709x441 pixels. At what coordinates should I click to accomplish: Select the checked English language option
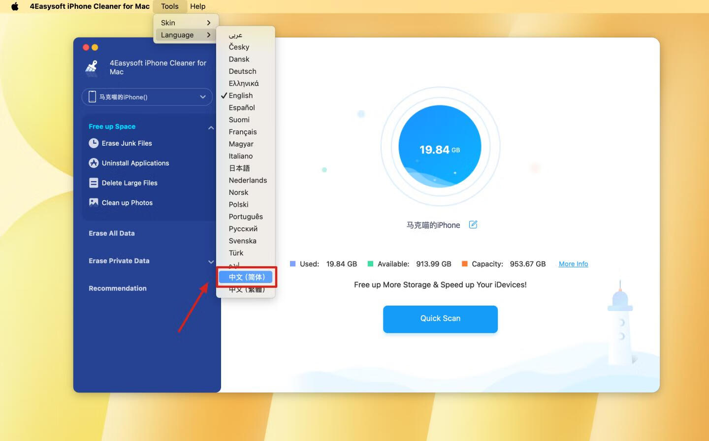(x=246, y=95)
